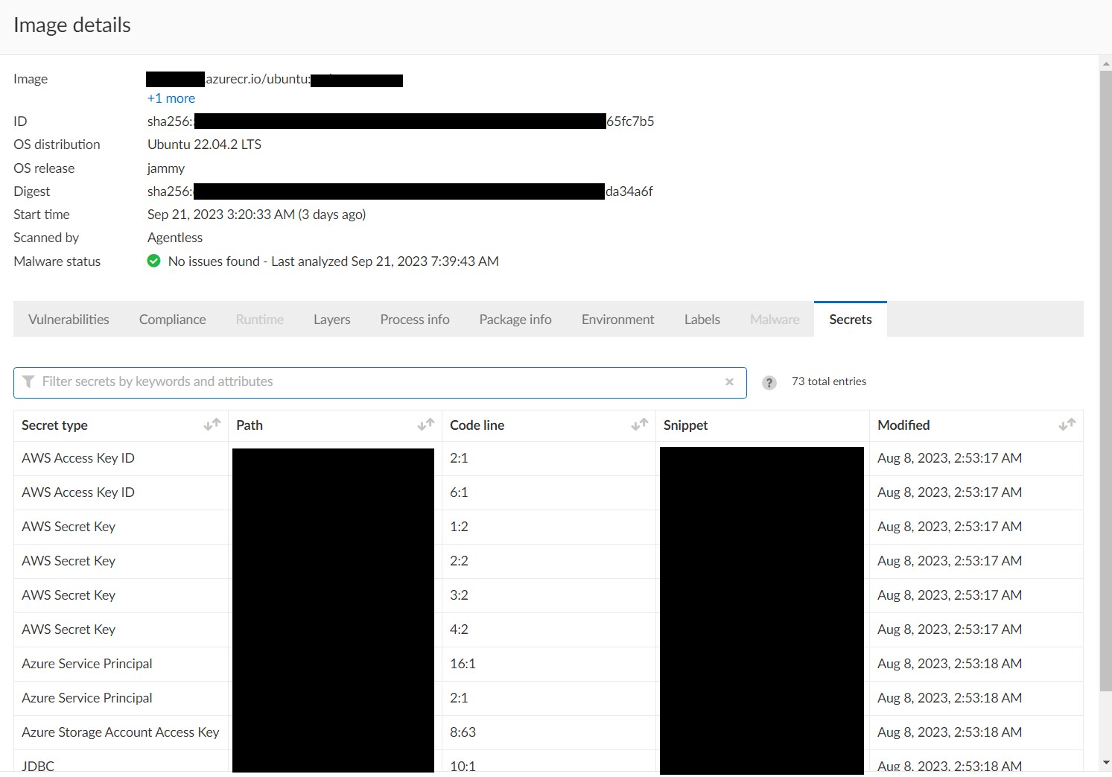1112x777 pixels.
Task: Select AWS Secret Key row with code line 2:2
Action: pyautogui.click(x=548, y=561)
